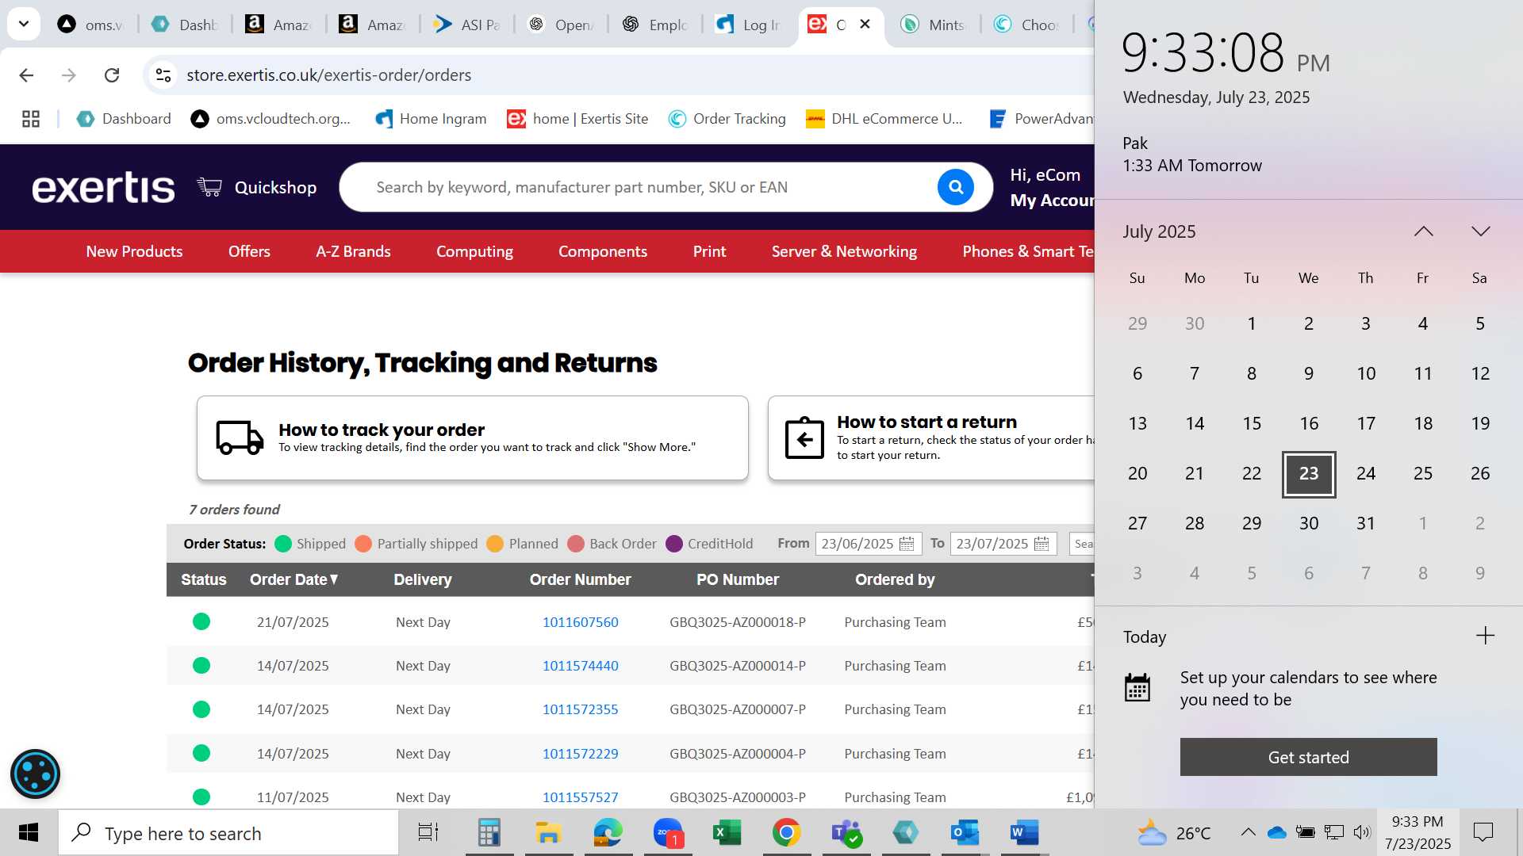
Task: Click Get started calendar setup button
Action: pos(1308,757)
